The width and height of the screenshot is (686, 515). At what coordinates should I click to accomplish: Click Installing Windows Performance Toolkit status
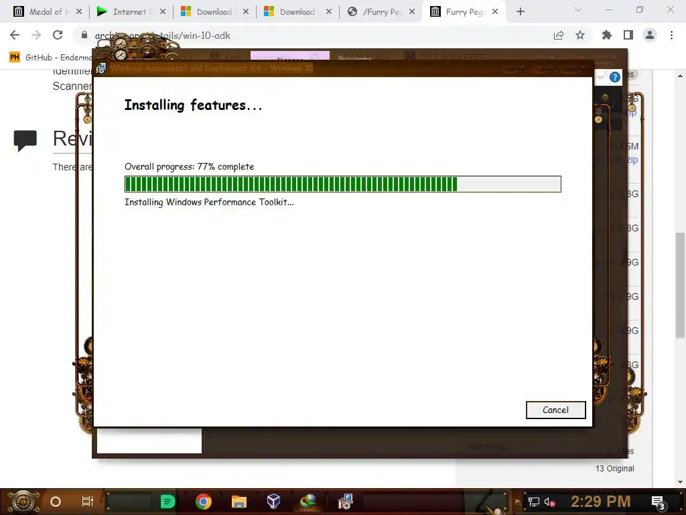click(x=209, y=202)
